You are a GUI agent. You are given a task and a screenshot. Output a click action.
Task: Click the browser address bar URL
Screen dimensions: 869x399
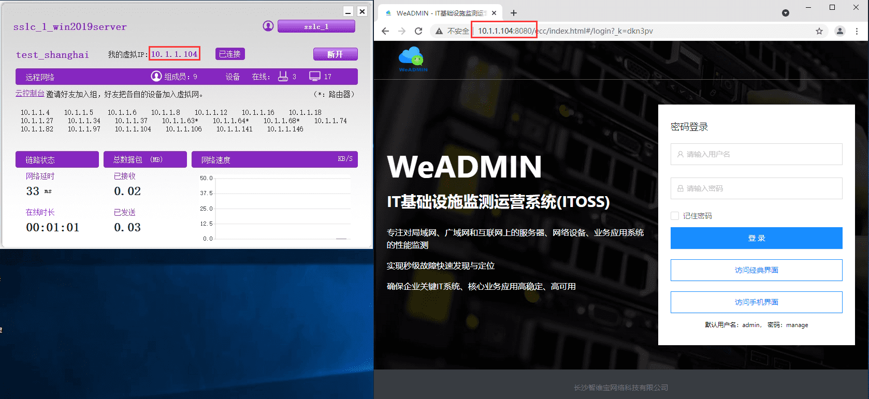click(x=565, y=31)
